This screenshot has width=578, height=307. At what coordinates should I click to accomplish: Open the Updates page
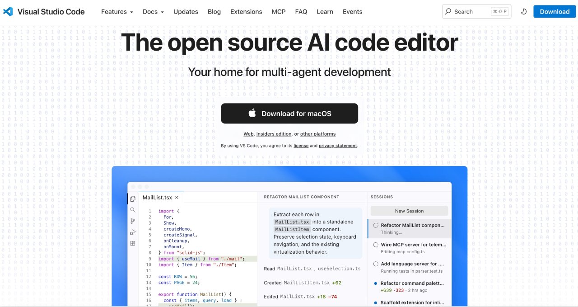coord(186,12)
